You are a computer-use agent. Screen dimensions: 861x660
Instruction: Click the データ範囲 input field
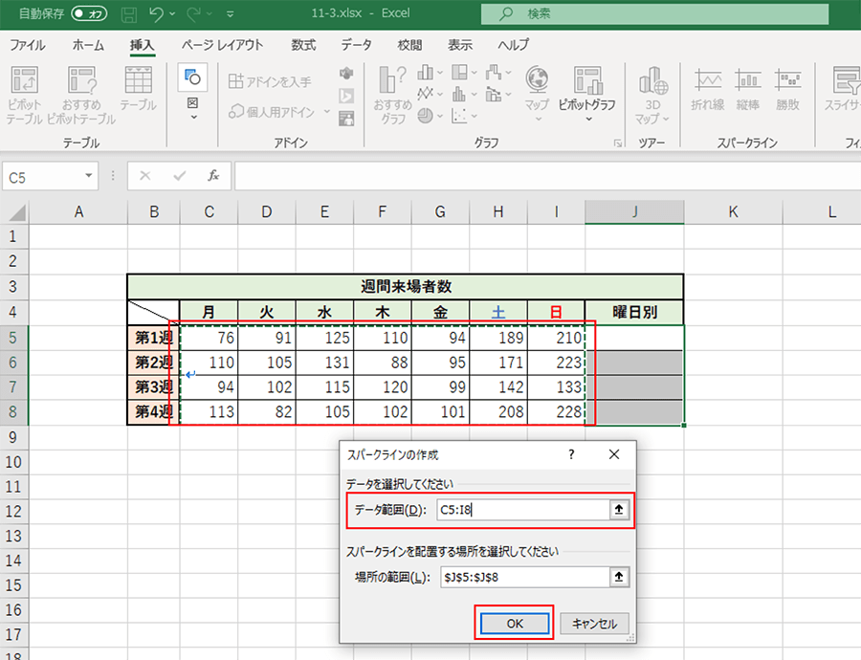[521, 511]
